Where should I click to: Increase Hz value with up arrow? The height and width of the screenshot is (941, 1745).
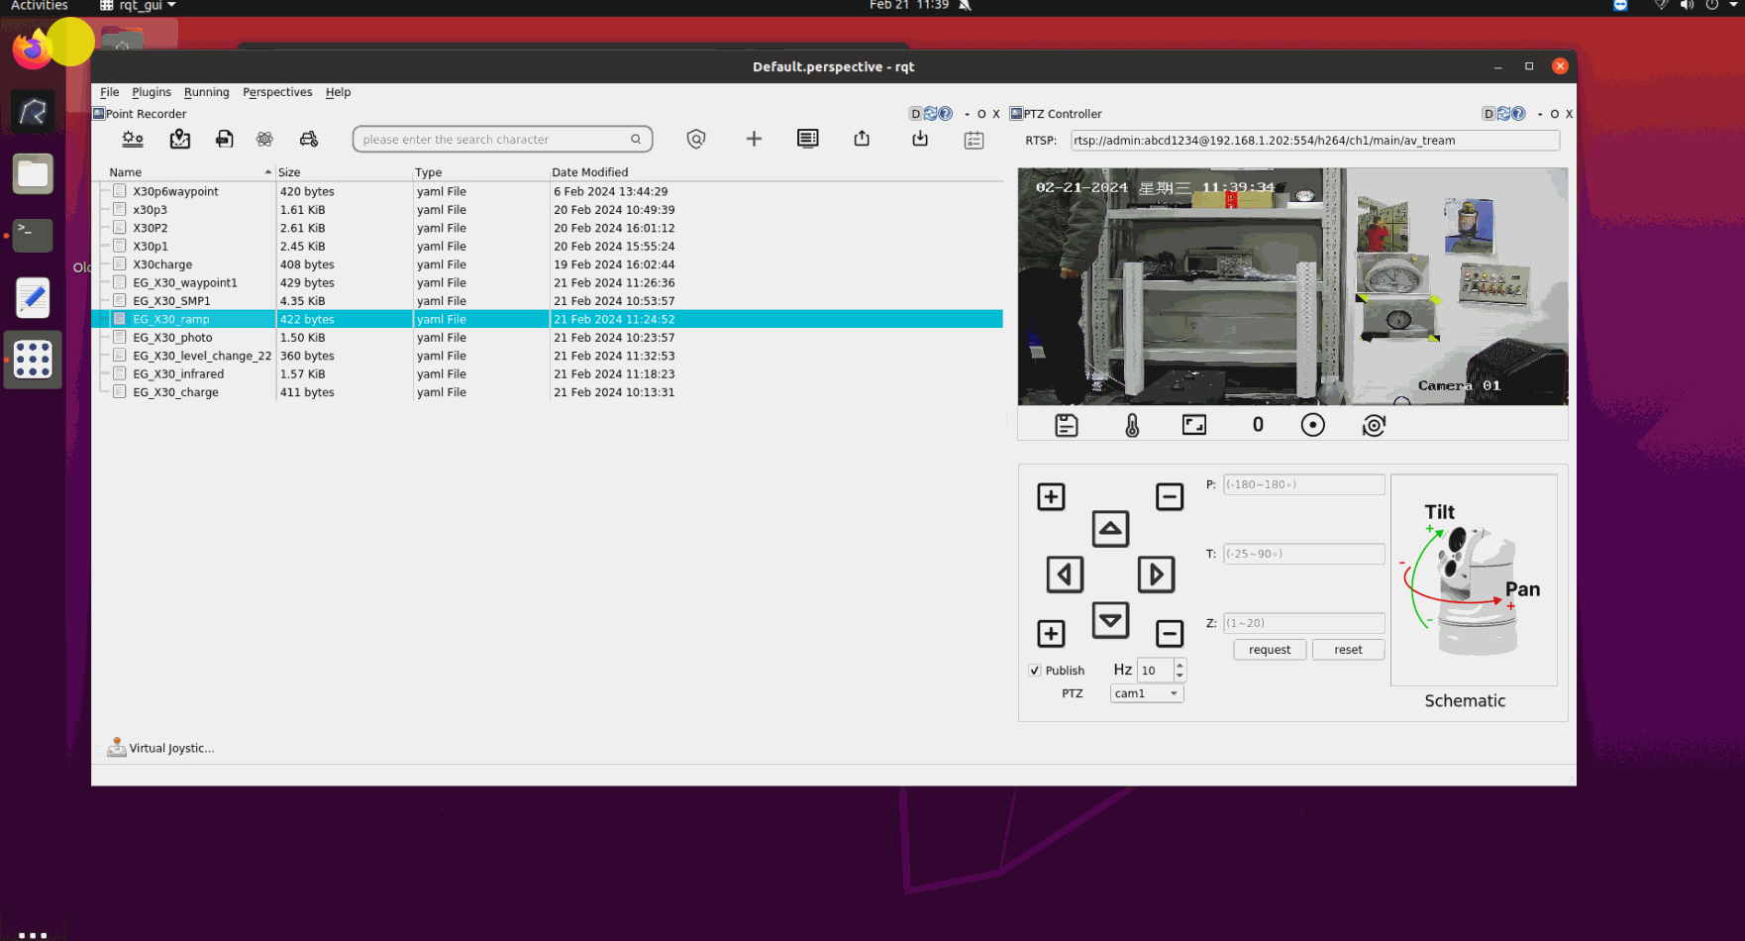point(1180,665)
